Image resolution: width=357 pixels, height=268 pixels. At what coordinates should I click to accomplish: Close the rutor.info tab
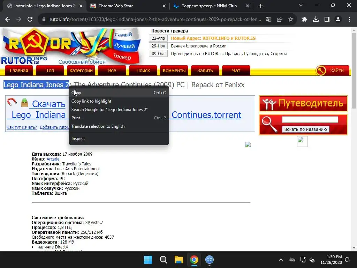pos(81,6)
